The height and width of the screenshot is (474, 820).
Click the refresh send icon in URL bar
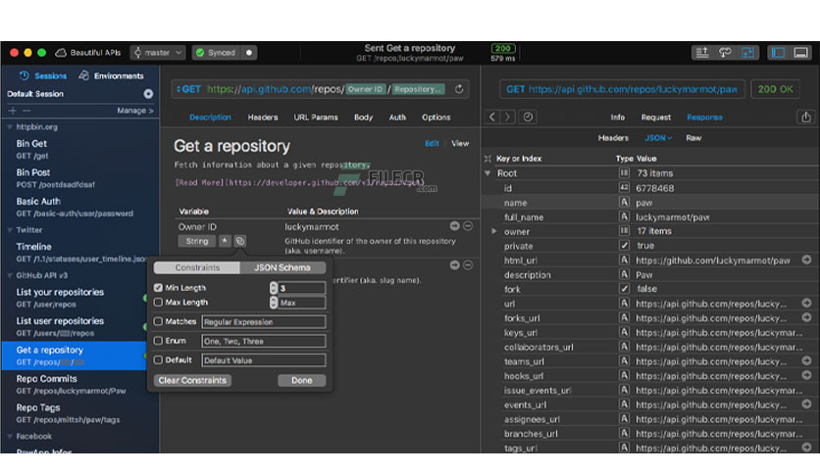[x=459, y=89]
